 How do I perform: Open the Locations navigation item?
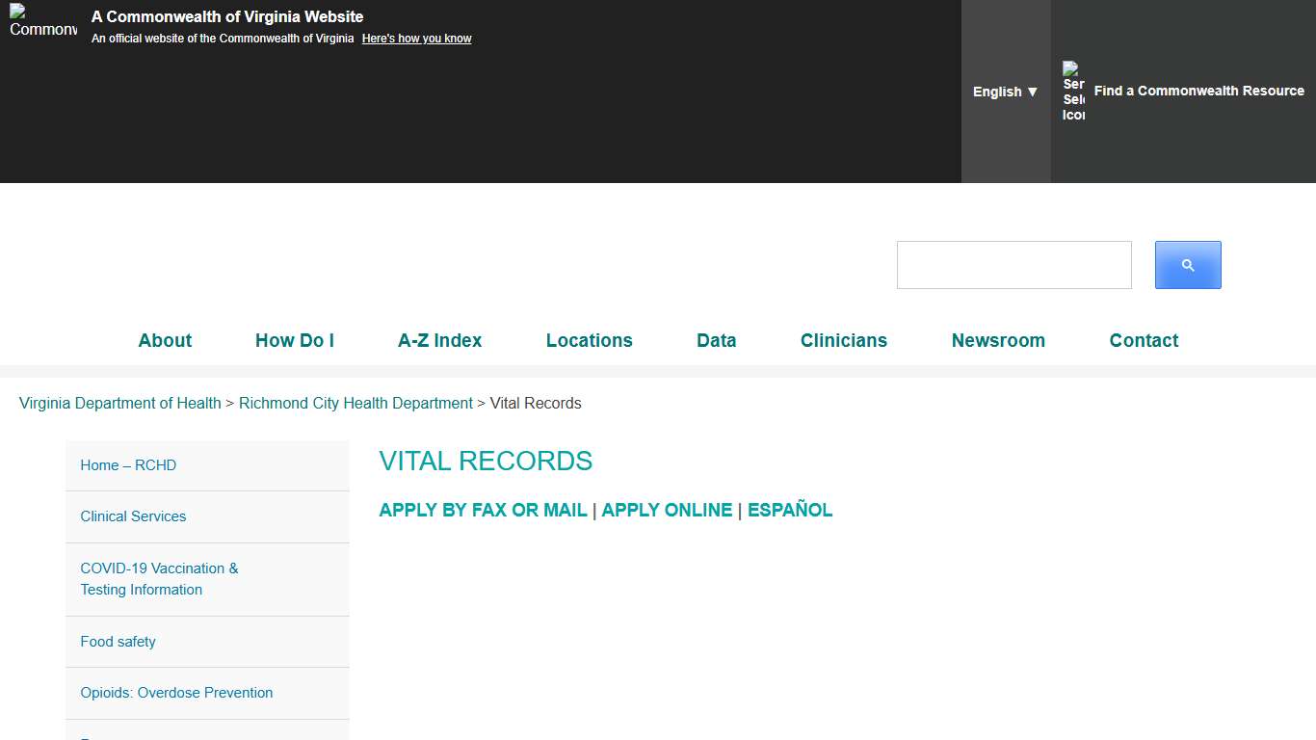[589, 340]
